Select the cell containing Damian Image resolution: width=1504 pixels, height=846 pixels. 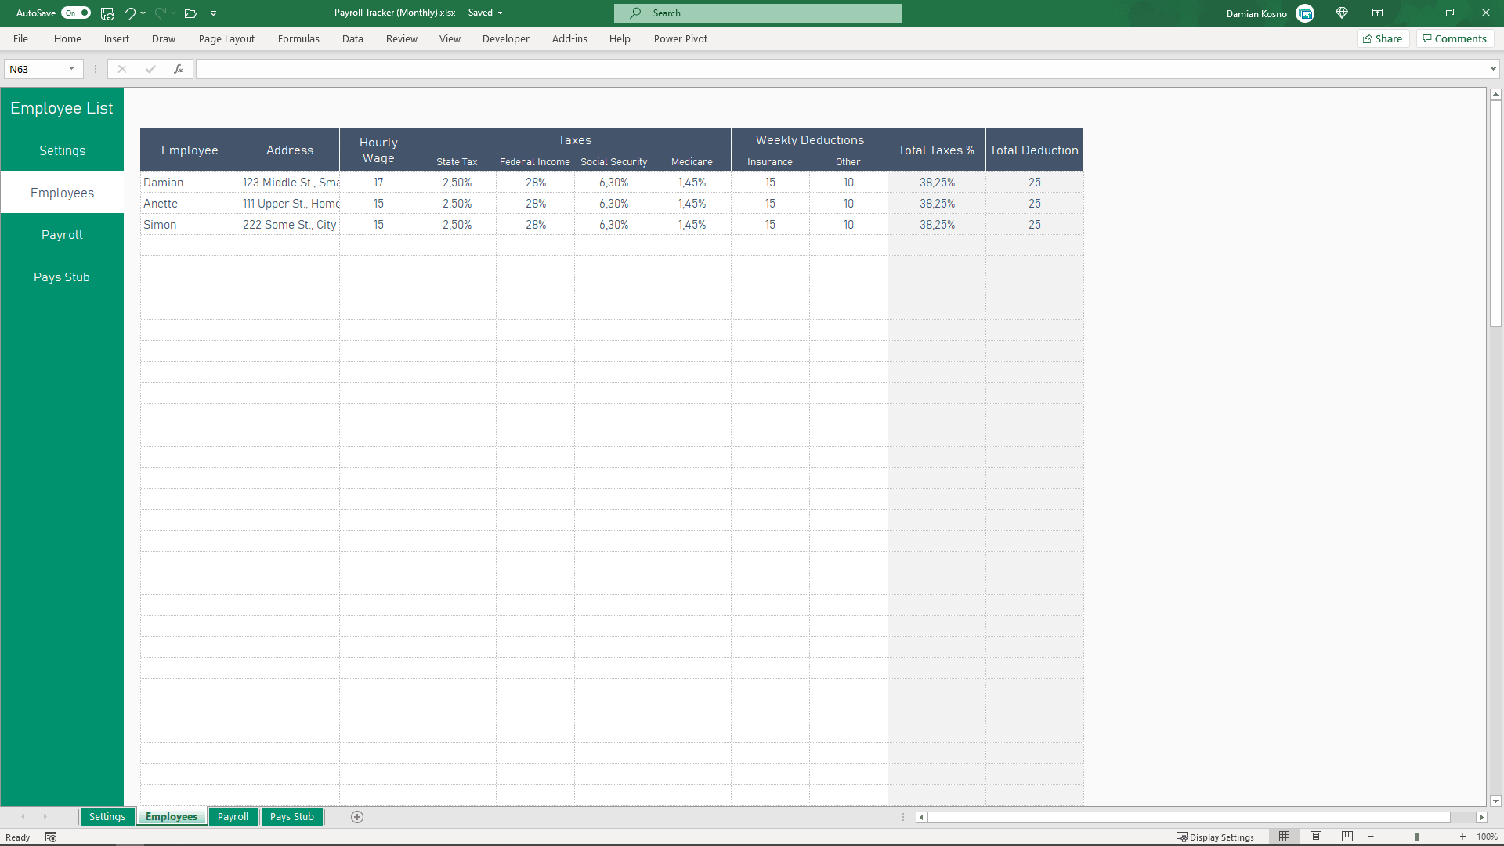click(x=190, y=183)
